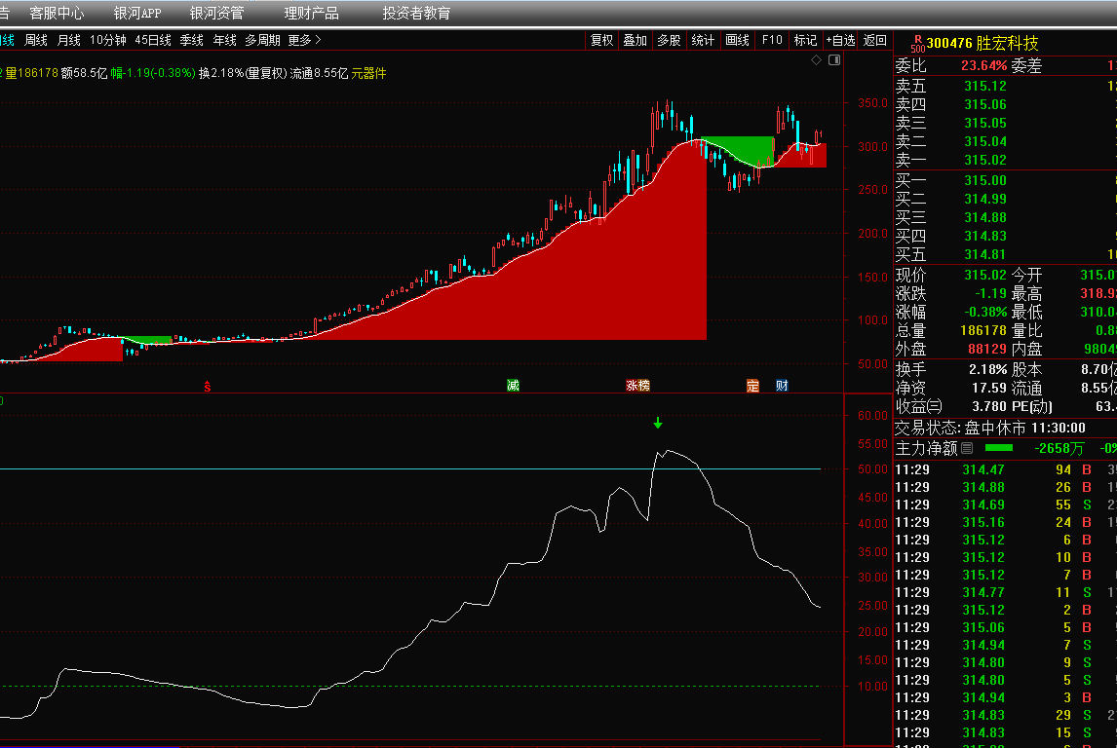Click the green 主力净额 bar indicator

click(998, 448)
